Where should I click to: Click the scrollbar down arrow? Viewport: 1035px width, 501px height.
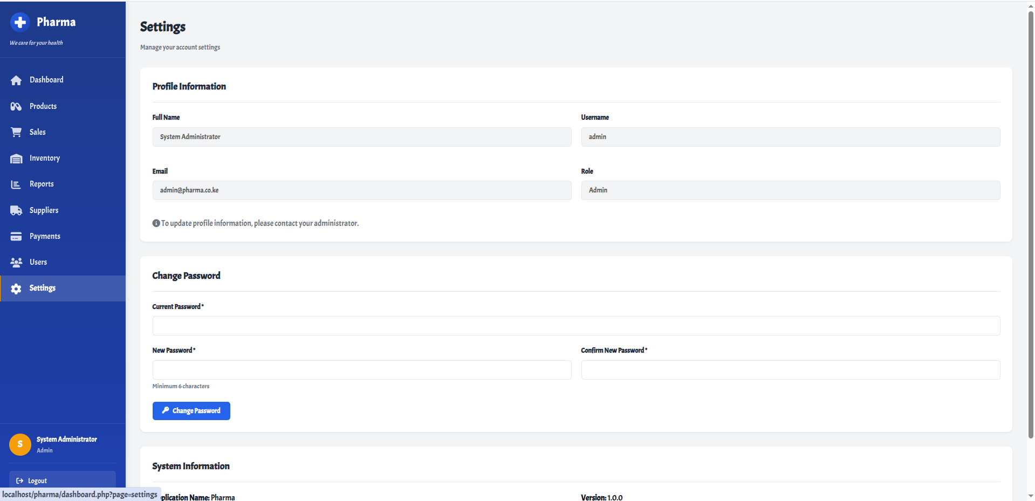[x=1030, y=497]
